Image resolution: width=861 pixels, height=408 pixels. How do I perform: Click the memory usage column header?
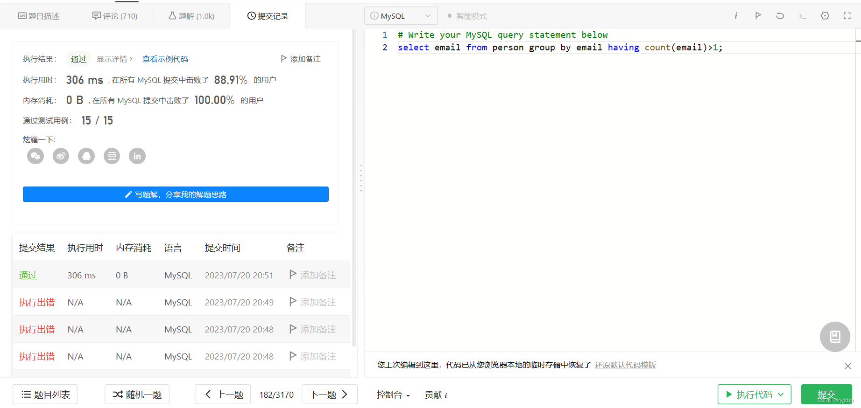coord(134,248)
